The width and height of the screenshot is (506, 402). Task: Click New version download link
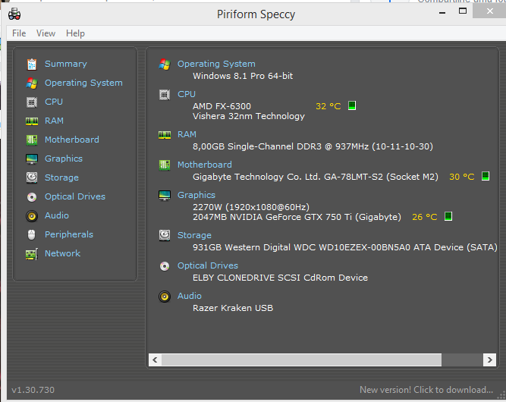point(426,390)
